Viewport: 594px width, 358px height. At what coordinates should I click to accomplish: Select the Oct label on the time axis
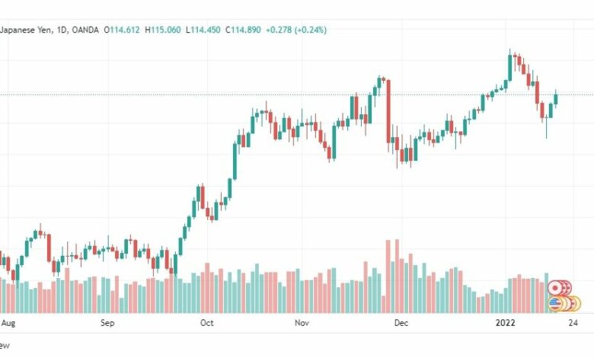coord(207,323)
